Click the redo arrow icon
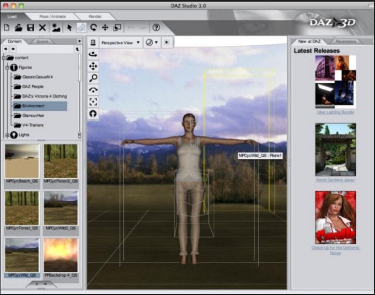 click(143, 28)
